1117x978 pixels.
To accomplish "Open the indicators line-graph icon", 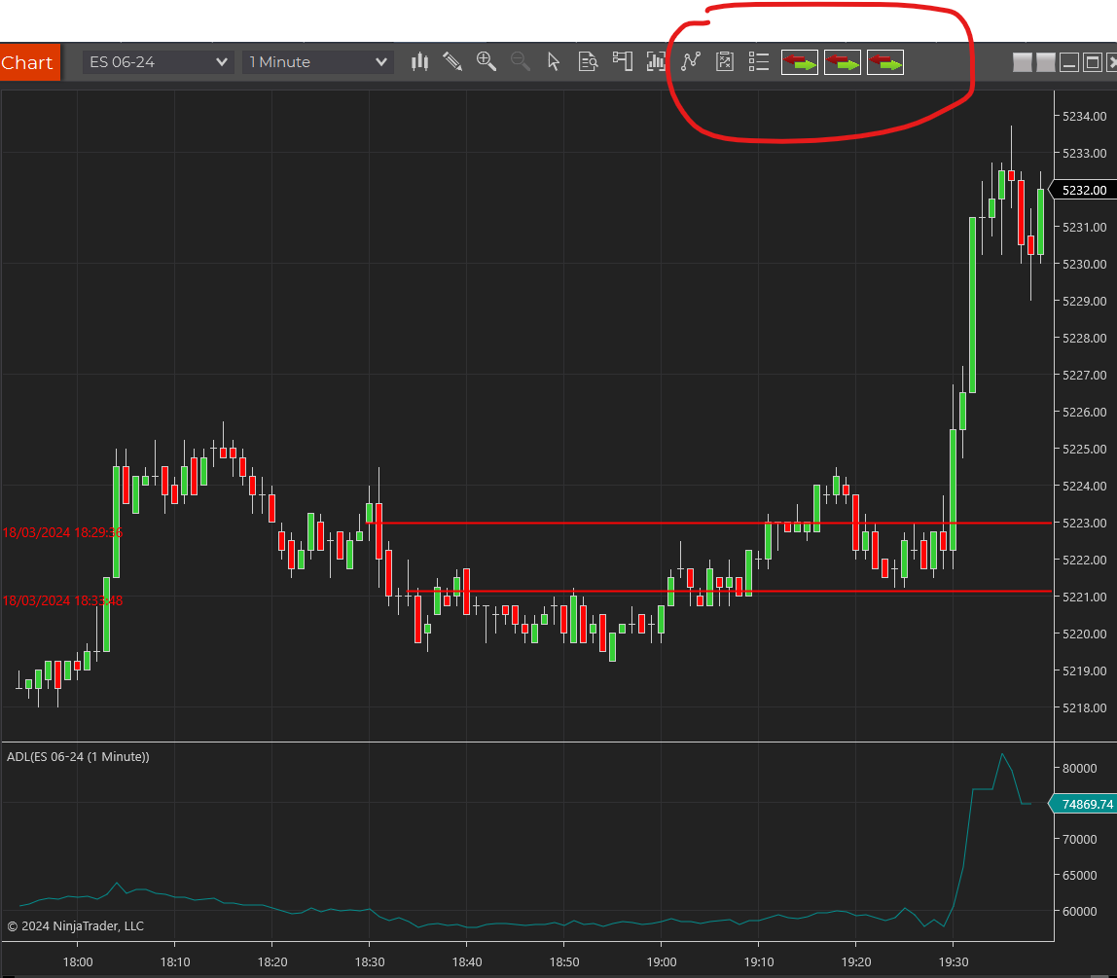I will pos(690,62).
